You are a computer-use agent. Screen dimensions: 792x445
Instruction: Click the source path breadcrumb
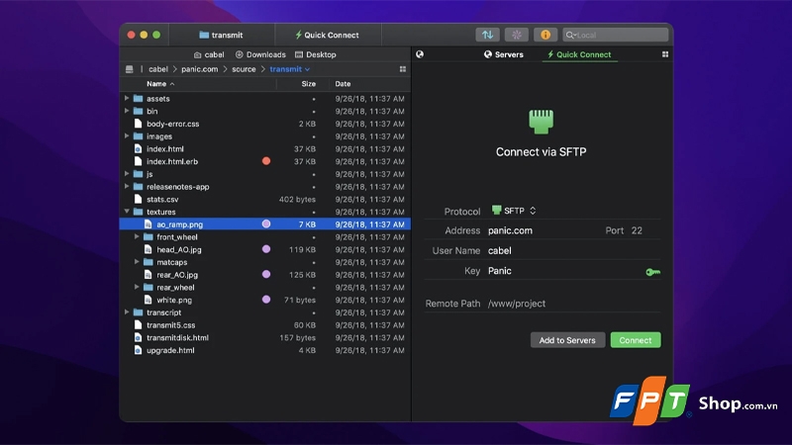[x=244, y=69]
